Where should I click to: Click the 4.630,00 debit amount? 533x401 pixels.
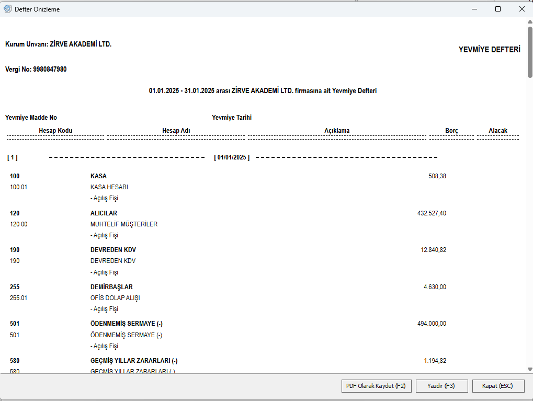[435, 287]
